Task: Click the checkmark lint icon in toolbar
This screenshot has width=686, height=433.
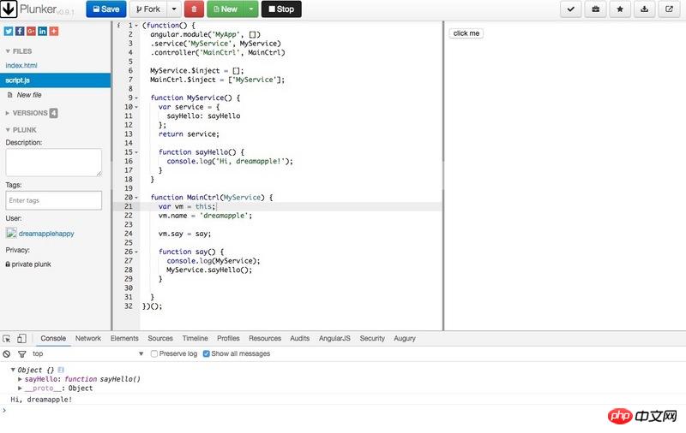Action: (570, 9)
